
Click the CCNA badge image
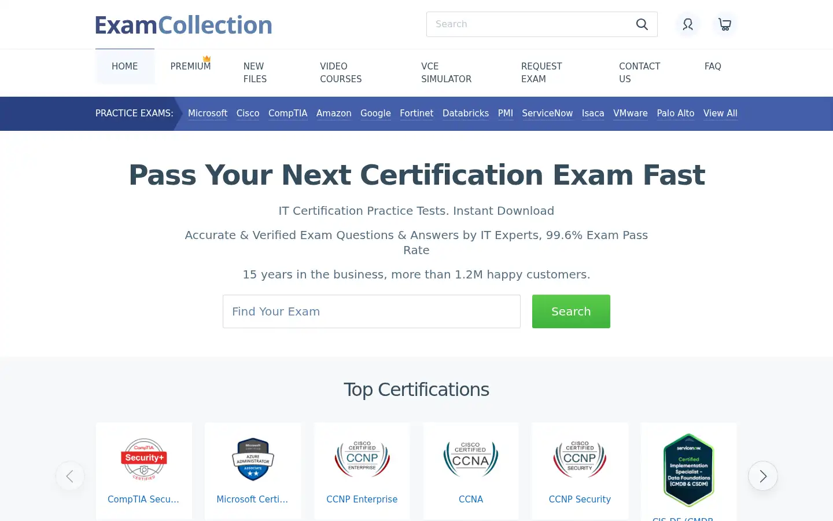(x=471, y=459)
